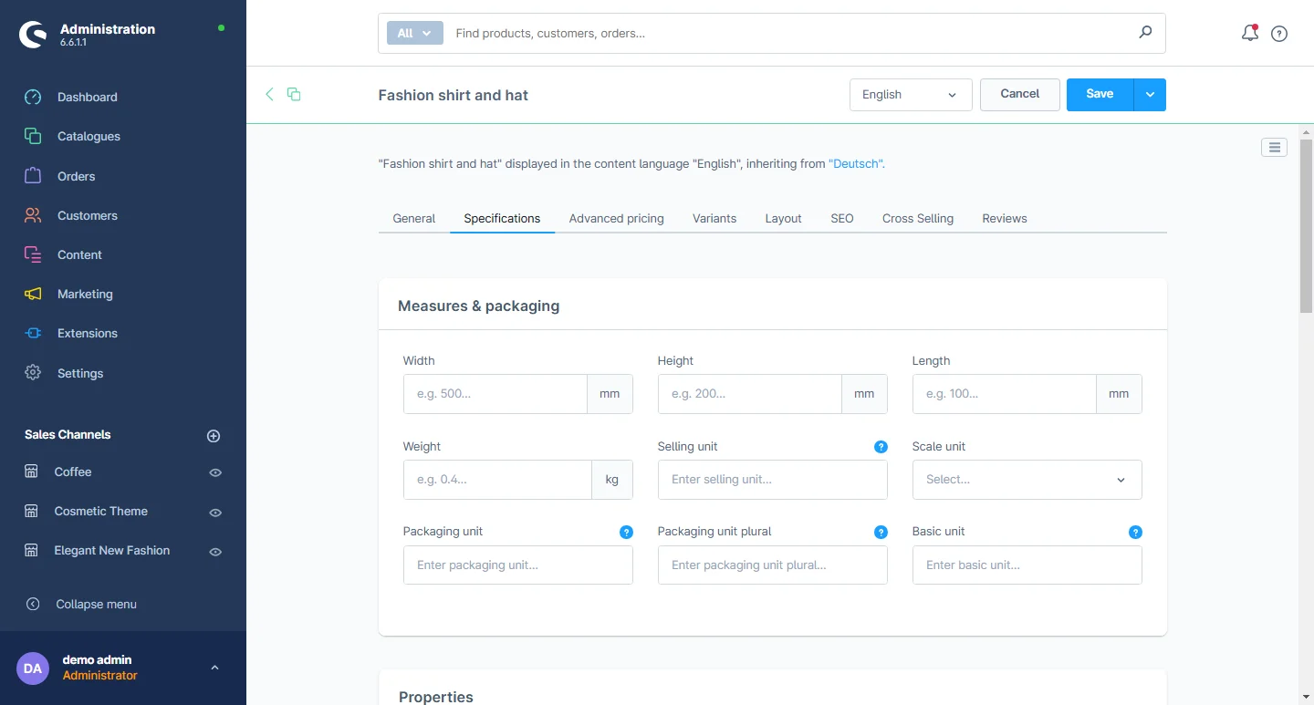
Task: Click the notifications bell icon
Action: [x=1249, y=34]
